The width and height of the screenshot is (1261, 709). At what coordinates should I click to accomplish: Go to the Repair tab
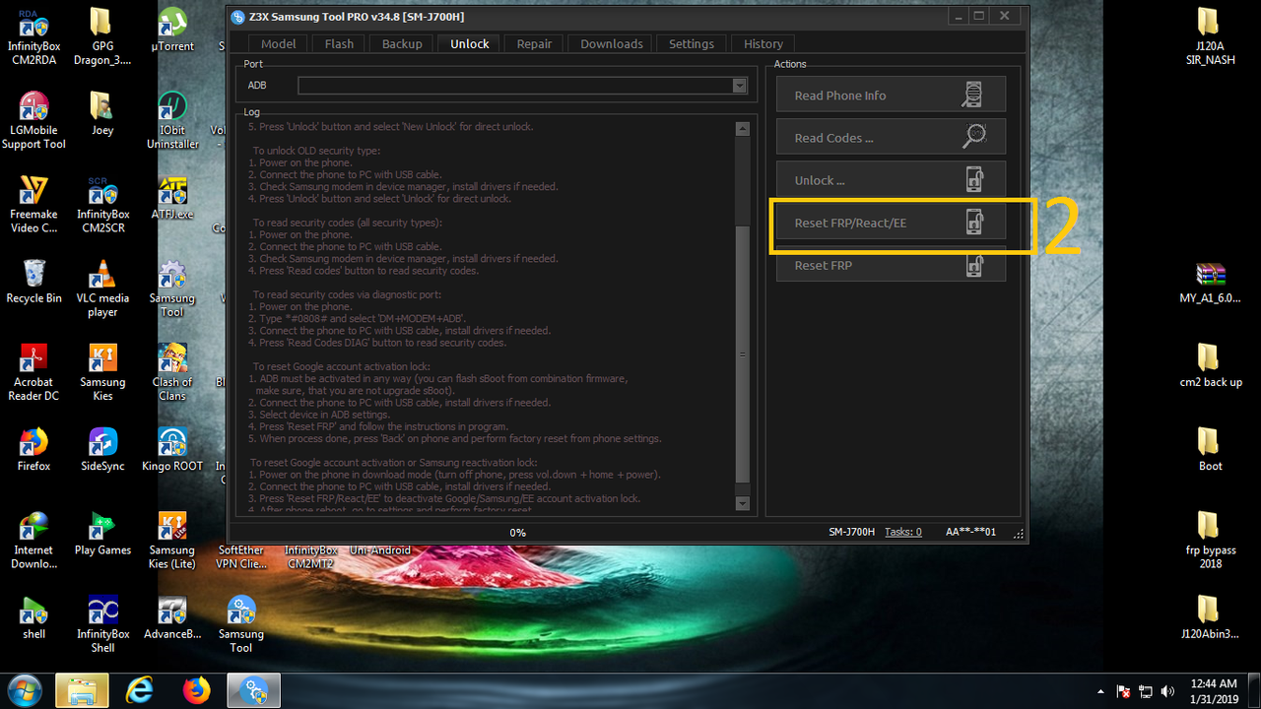tap(534, 43)
